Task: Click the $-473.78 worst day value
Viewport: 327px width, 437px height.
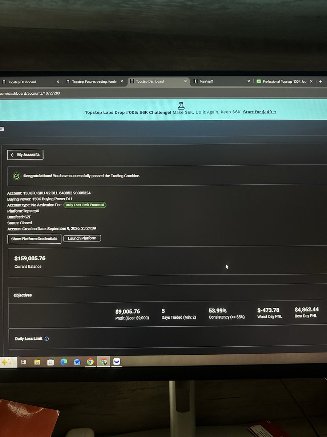Action: [x=268, y=310]
